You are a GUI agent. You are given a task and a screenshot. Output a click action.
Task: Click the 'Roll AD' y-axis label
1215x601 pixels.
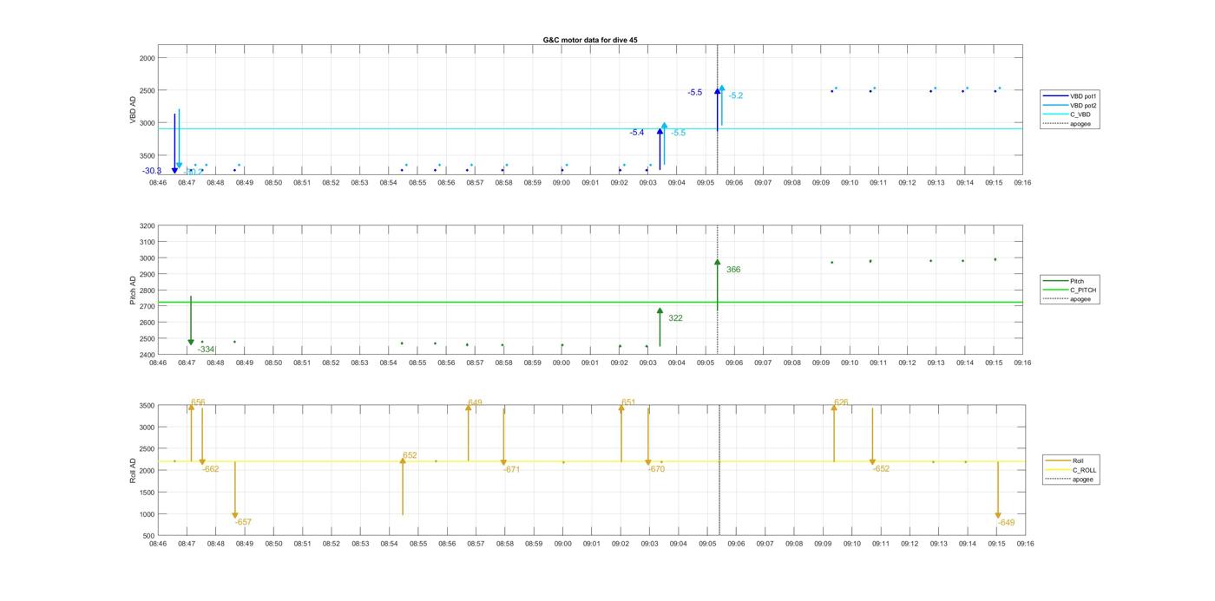tap(134, 471)
